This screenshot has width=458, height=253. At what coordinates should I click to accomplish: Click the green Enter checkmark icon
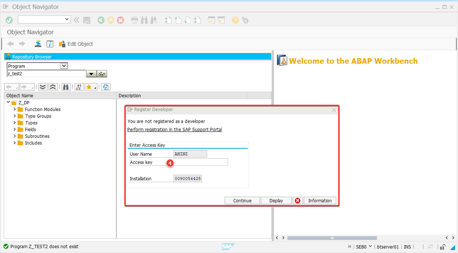[9, 20]
